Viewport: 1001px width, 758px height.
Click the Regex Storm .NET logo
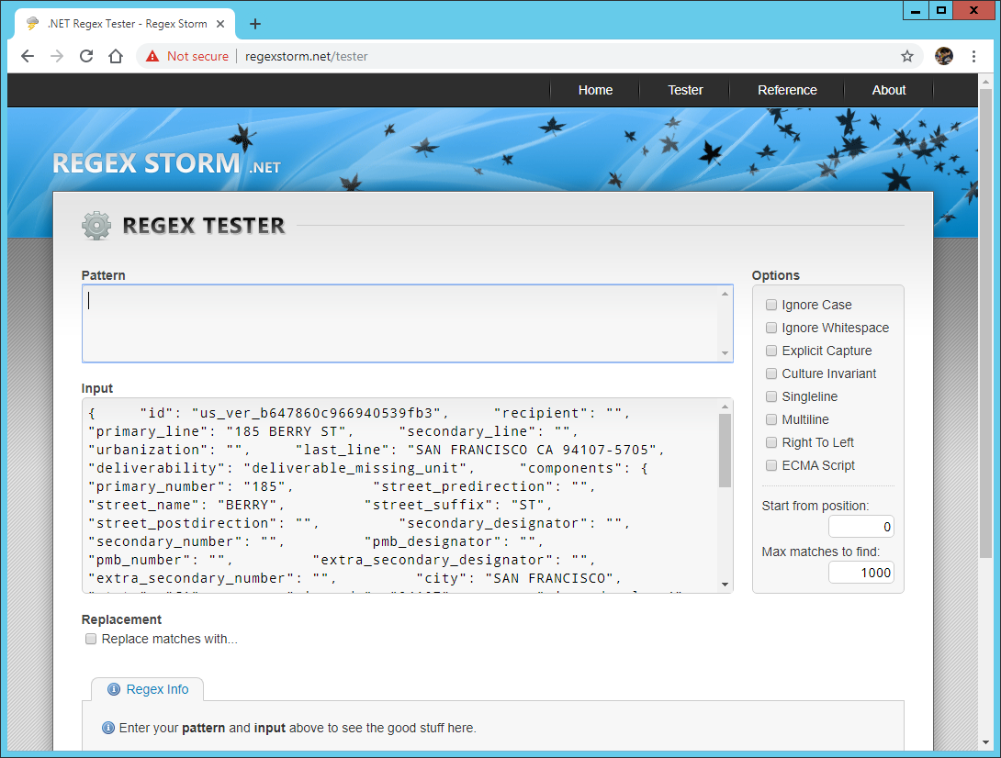(166, 163)
